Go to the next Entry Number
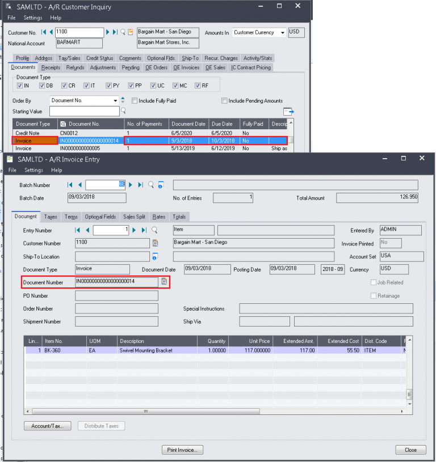The width and height of the screenshot is (436, 462). click(135, 230)
